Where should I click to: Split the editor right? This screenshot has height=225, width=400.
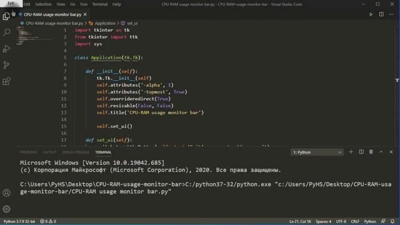[x=381, y=14]
